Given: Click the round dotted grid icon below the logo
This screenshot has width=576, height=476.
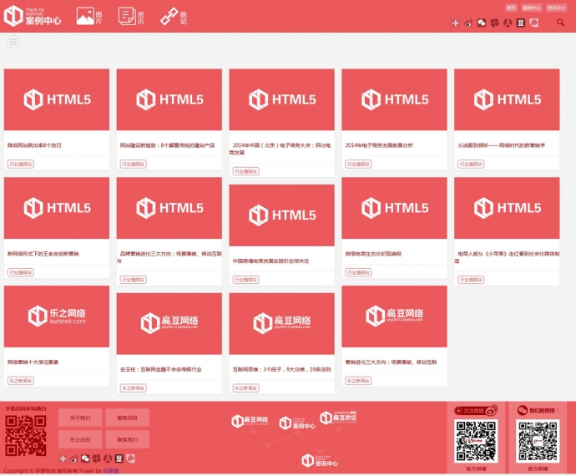Looking at the screenshot, I should 13,42.
